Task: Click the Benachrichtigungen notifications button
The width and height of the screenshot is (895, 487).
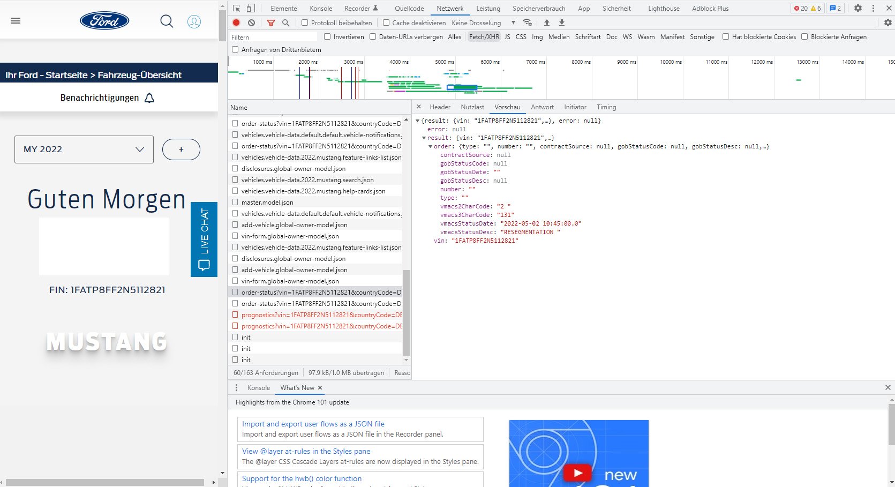Action: pos(107,98)
